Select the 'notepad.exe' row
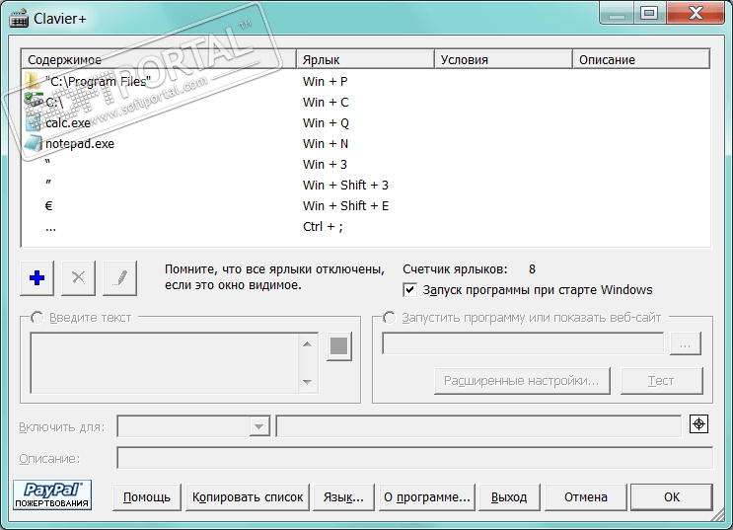Screen dimensions: 733x530 click(366, 144)
